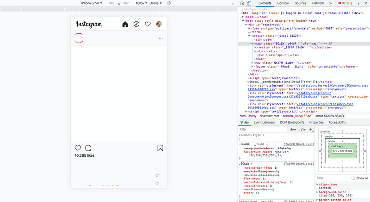Screen dimensions: 370x202
Task: Open the Properties tab
Action: tap(316, 122)
